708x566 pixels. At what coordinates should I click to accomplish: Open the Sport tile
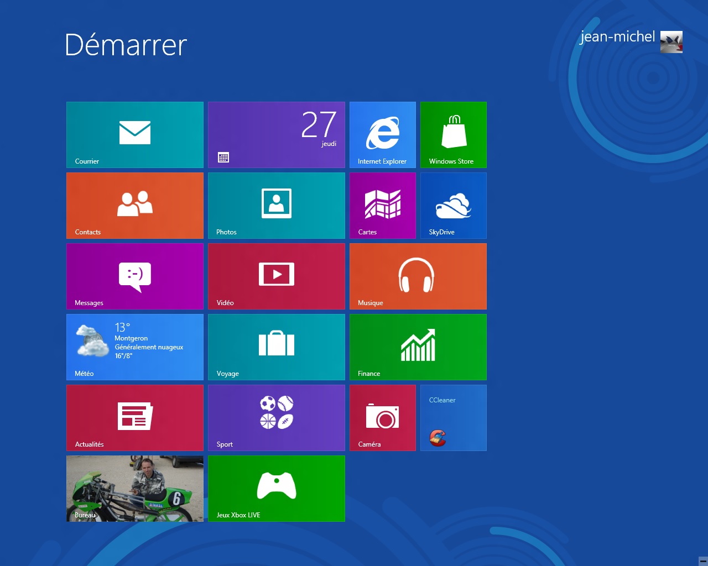coord(277,418)
